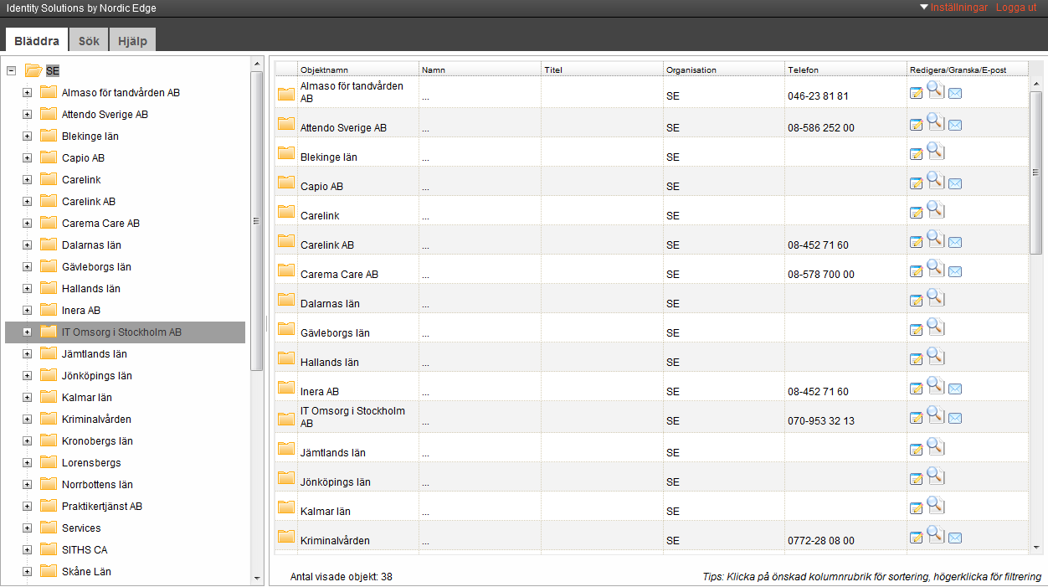Click the magnifier icon for Jämtlands län
1048x587 pixels.
click(935, 446)
